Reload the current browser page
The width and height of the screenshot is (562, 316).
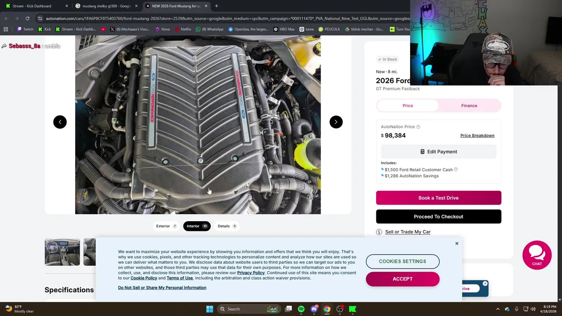pyautogui.click(x=27, y=18)
